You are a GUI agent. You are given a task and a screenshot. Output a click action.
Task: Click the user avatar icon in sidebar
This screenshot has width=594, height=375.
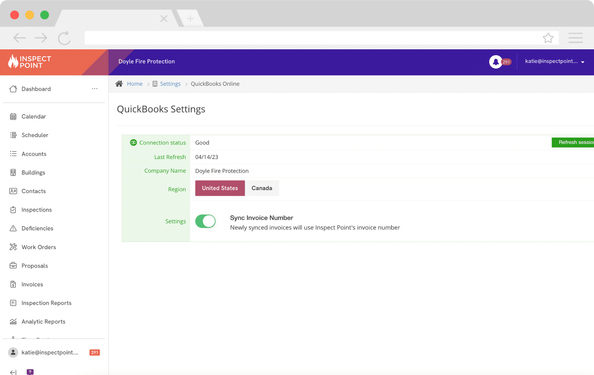point(13,352)
